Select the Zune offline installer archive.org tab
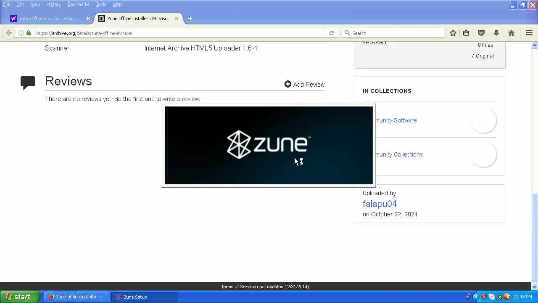This screenshot has width=538, height=303. [x=139, y=19]
